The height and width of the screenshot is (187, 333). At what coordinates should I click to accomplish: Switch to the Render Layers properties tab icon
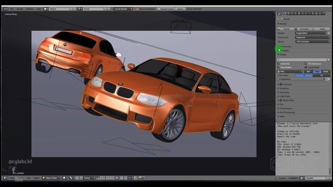[x=289, y=14]
